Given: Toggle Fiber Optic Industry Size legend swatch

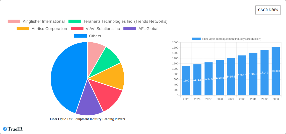Looking at the screenshot, I should coord(196,39).
